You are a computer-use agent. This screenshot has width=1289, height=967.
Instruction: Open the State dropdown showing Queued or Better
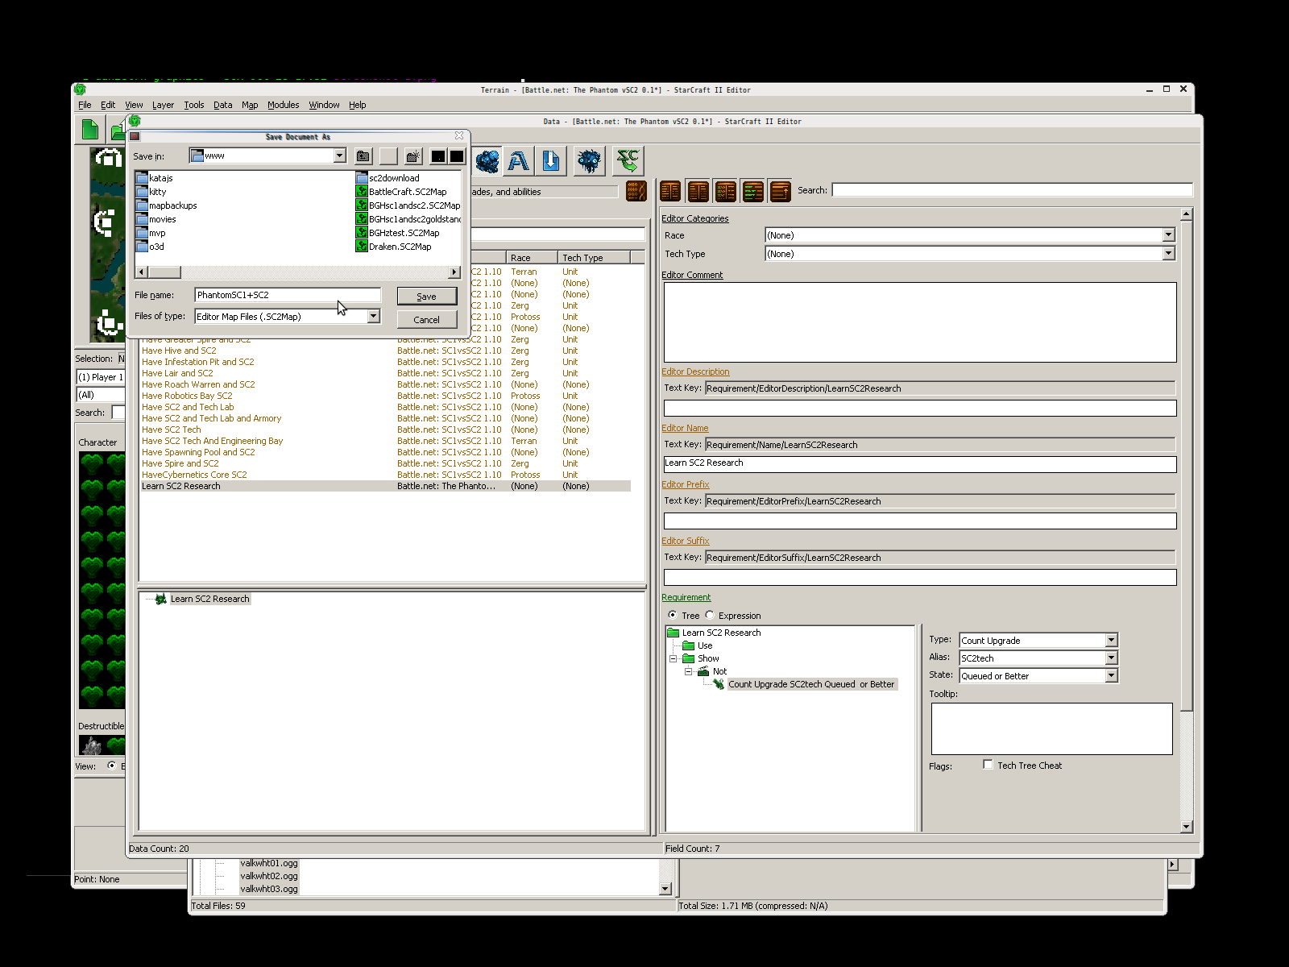[x=1111, y=676]
